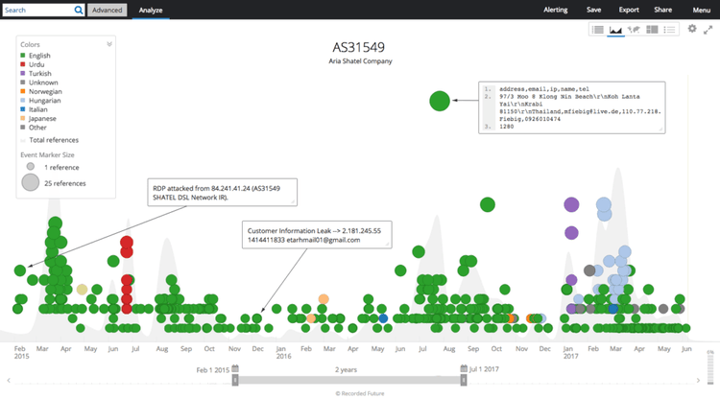Grab the left time range slider handle
The width and height of the screenshot is (720, 399).
(x=235, y=381)
